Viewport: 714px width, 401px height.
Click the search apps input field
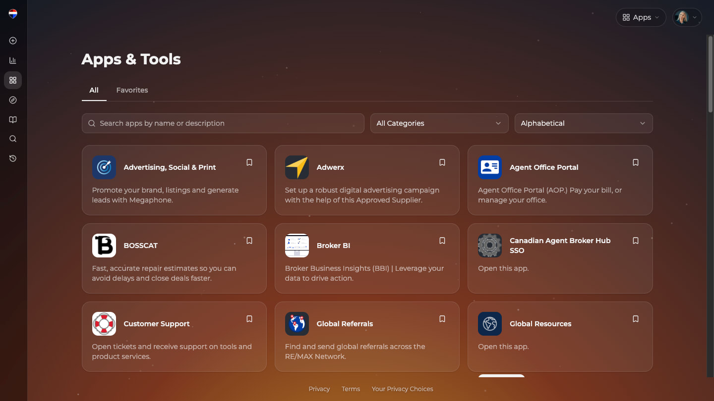(x=223, y=123)
